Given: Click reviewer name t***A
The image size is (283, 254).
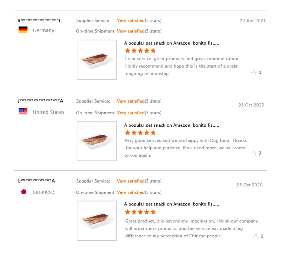Looking at the screenshot, I should click(x=40, y=101).
